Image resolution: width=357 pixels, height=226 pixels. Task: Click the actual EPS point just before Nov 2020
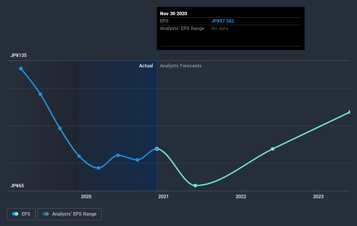pos(137,160)
